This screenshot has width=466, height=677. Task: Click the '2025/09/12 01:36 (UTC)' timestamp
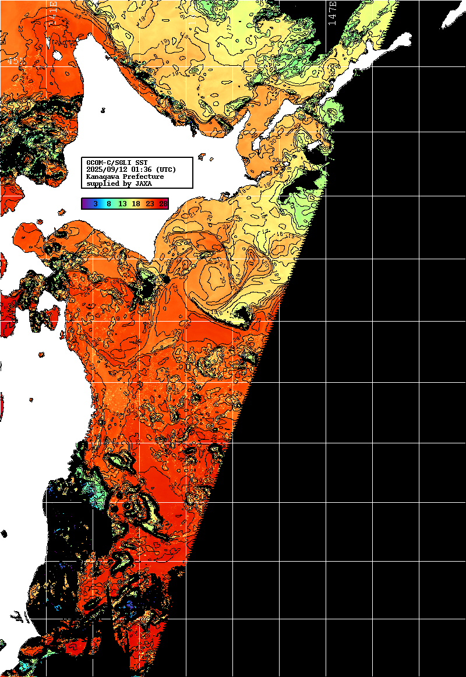(x=131, y=170)
